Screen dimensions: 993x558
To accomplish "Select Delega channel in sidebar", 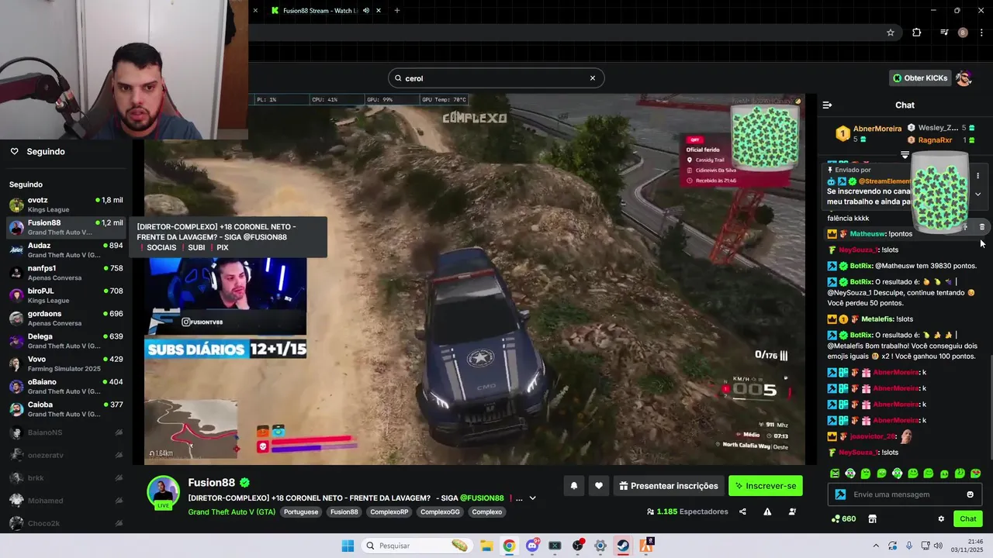I will tap(66, 341).
